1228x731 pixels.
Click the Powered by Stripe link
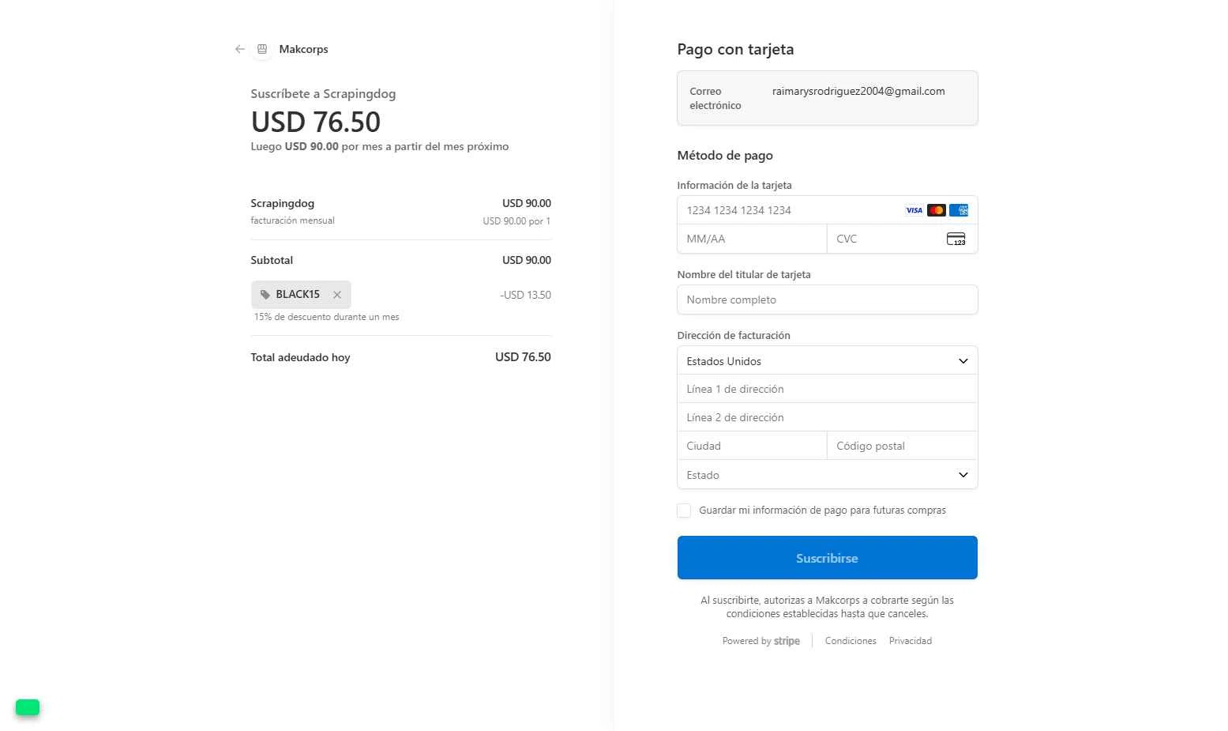pos(760,641)
